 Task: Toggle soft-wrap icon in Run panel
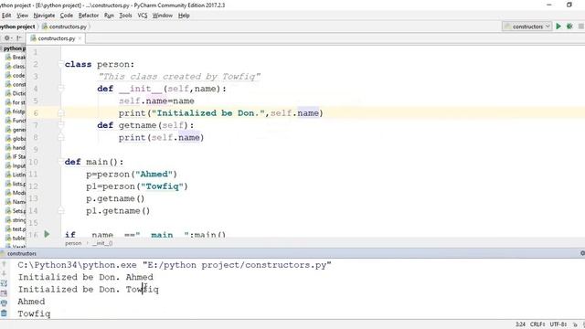4,283
